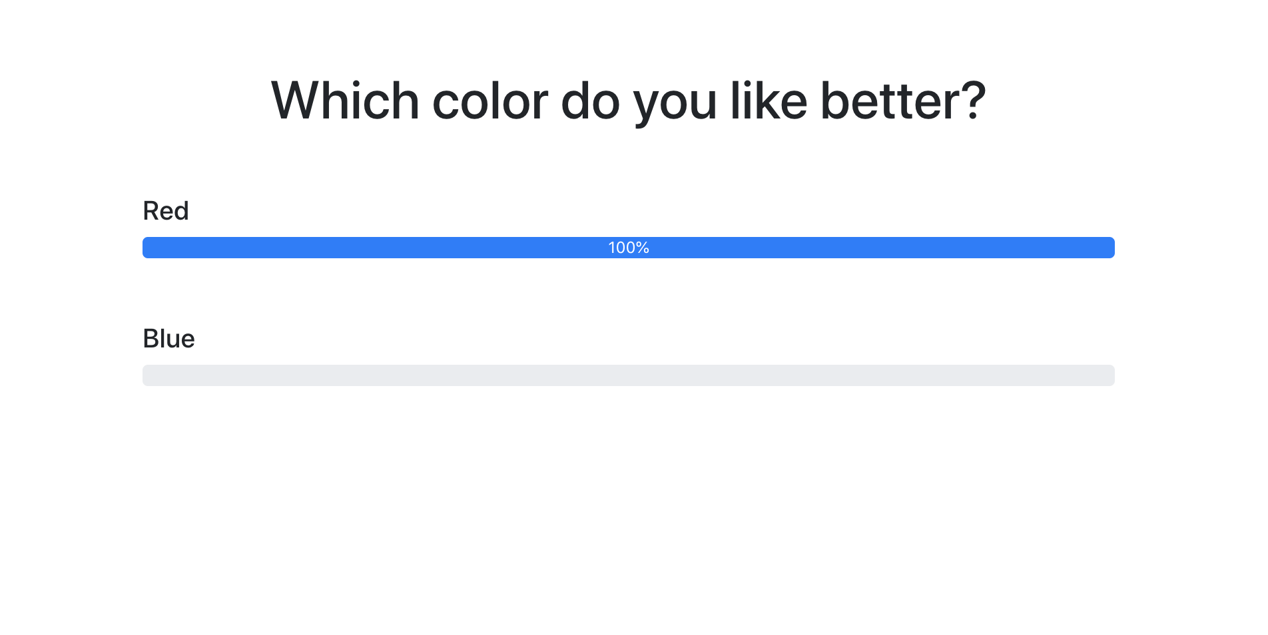Select the Red option label

tap(166, 211)
